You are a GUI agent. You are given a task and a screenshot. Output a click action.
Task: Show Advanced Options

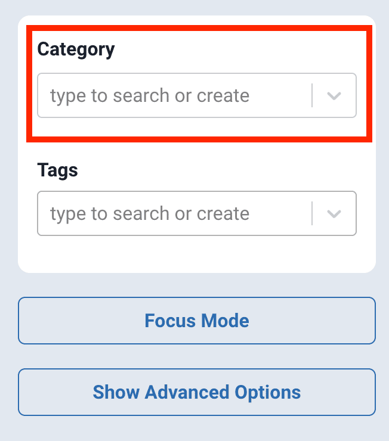pyautogui.click(x=197, y=392)
